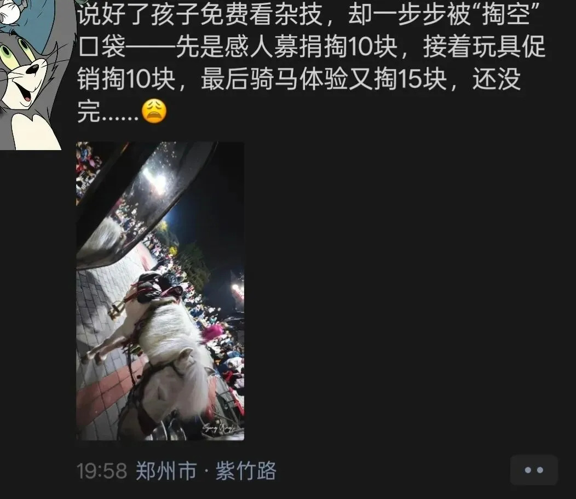Tap the post line starting 说好了孩子免费看杂技
This screenshot has height=499, width=576.
tap(308, 14)
